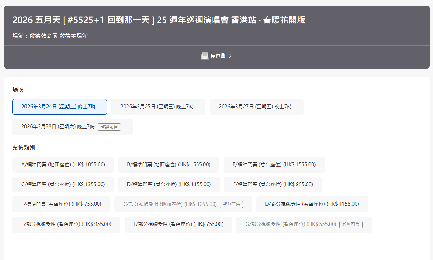Open the 座位圖 seat map link
Image resolution: width=433 pixels, height=260 pixels.
[218, 56]
